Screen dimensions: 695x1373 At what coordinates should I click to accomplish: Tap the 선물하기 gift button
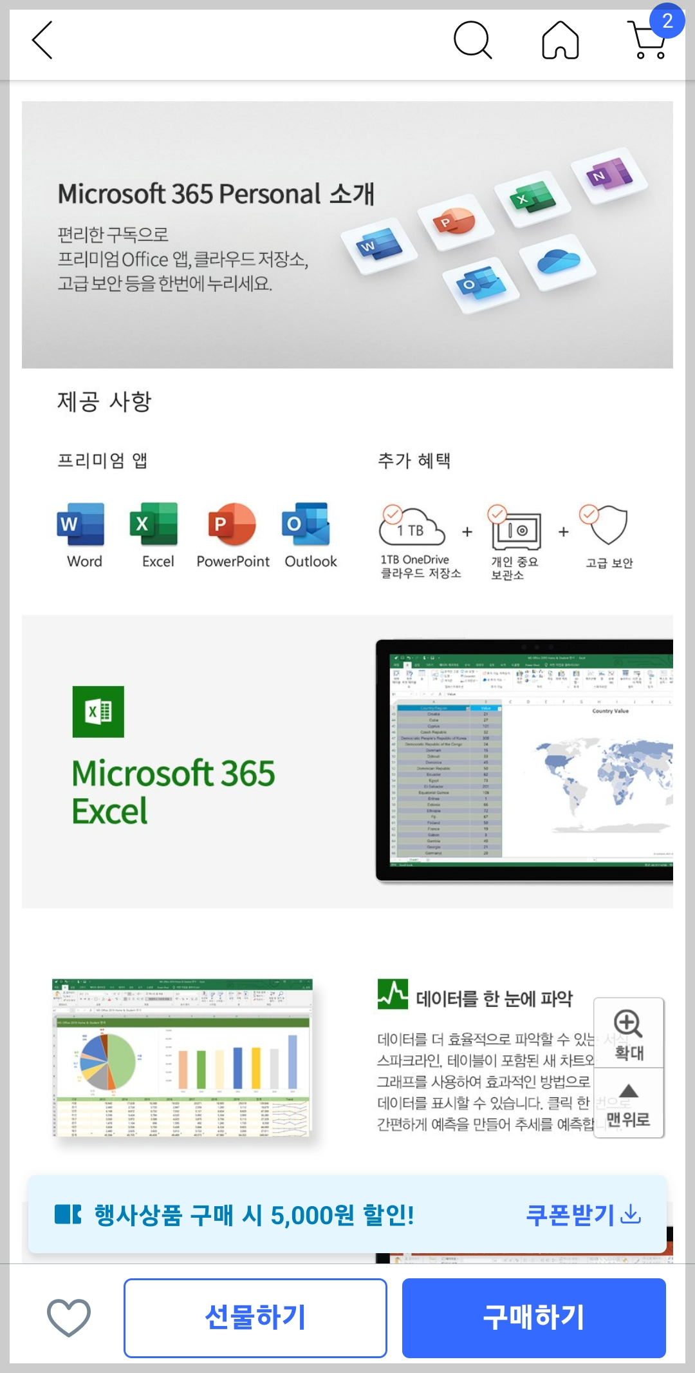(x=255, y=1318)
